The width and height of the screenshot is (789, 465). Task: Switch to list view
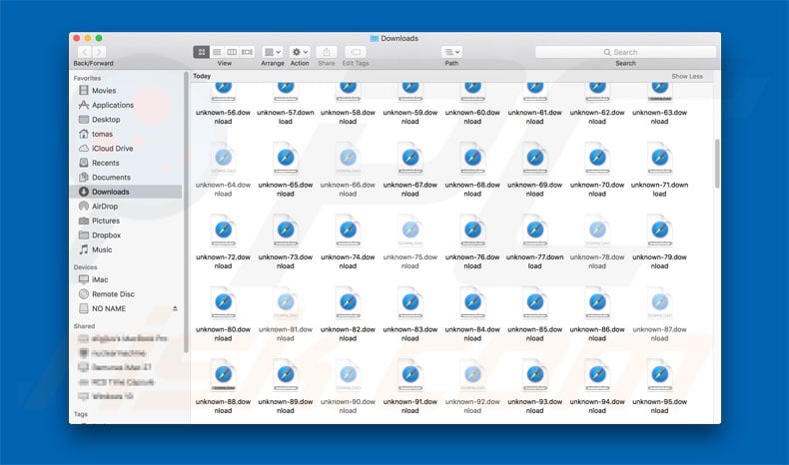(217, 52)
